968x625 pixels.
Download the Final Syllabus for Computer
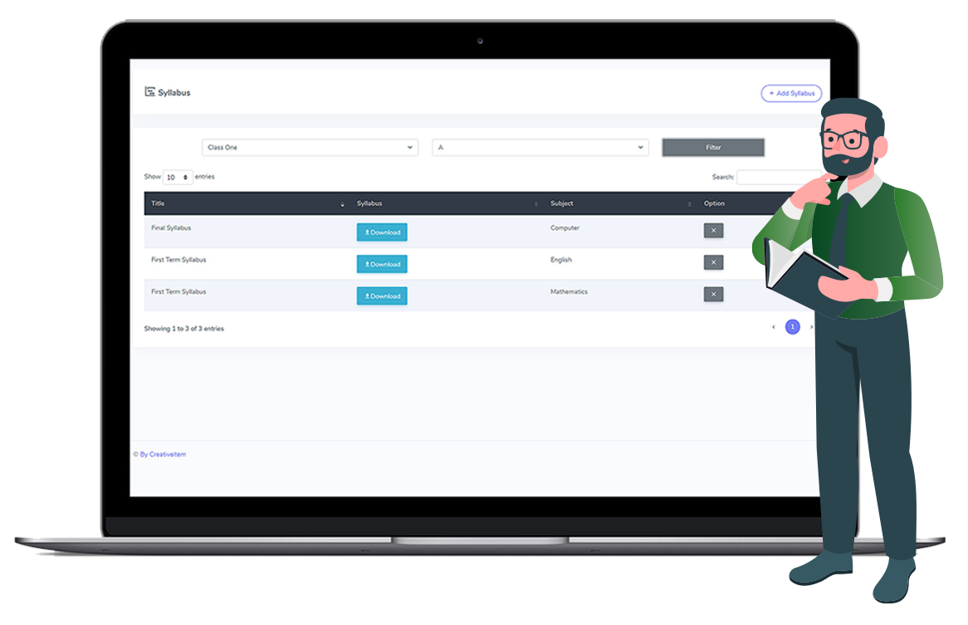[382, 232]
